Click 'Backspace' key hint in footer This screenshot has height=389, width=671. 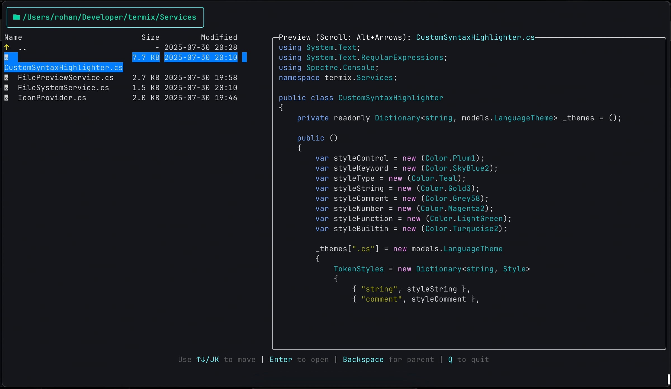point(363,359)
